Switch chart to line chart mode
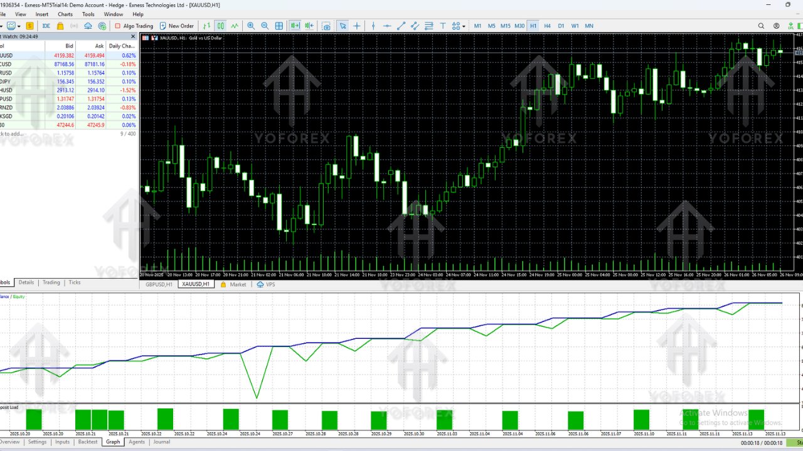 coord(235,26)
